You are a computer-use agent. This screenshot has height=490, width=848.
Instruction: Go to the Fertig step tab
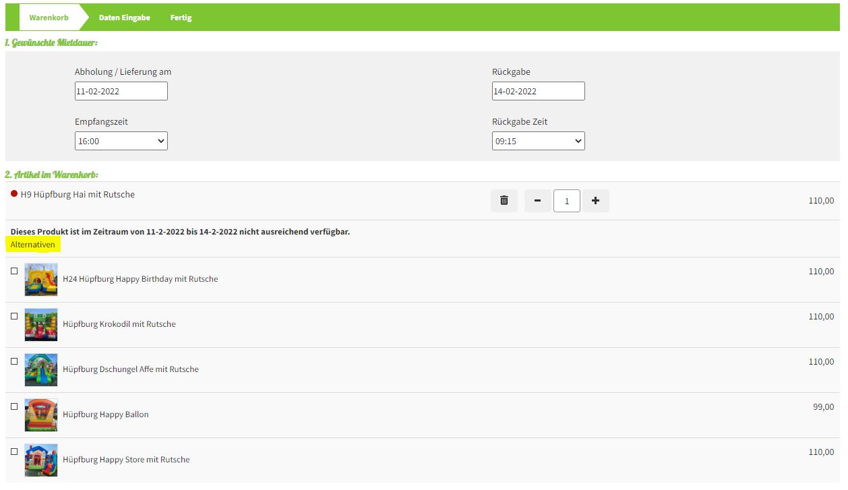181,18
